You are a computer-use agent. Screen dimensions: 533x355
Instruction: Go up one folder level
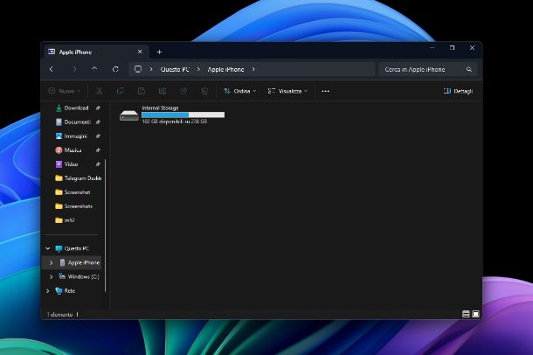[94, 69]
